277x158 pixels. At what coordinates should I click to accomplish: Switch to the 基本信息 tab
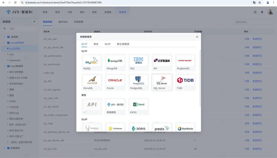click(x=63, y=22)
